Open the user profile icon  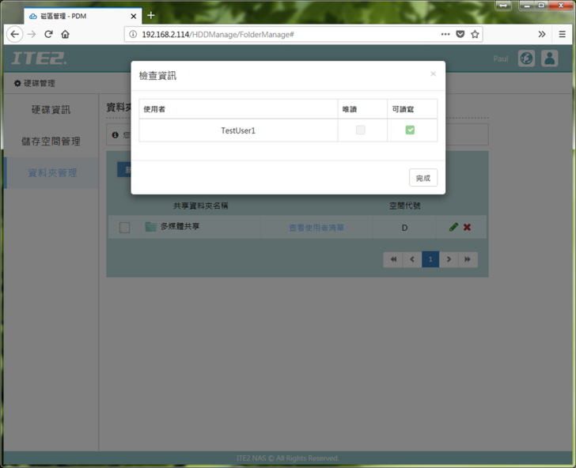point(550,58)
